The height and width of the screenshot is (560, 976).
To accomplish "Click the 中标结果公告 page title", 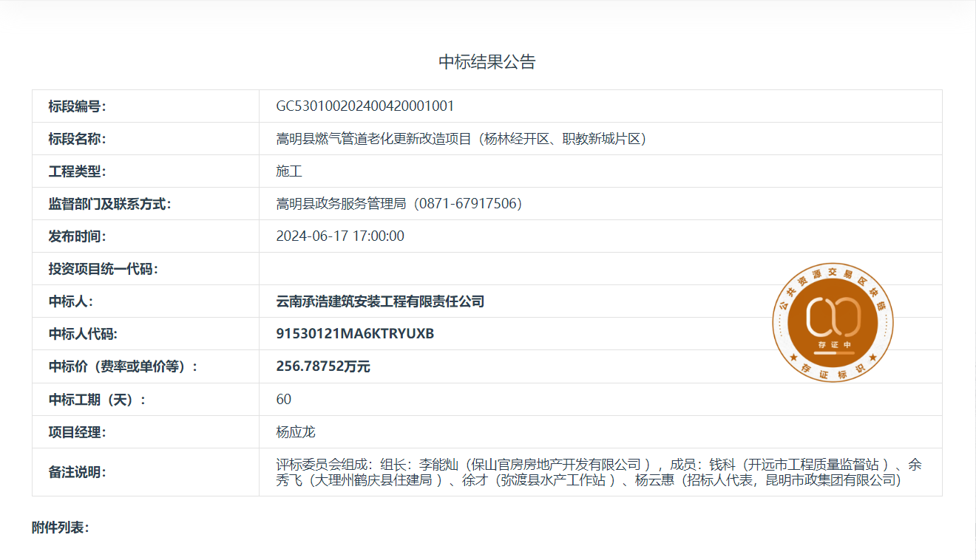I will click(487, 62).
